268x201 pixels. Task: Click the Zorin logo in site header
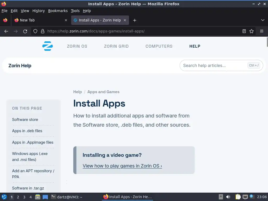point(48,46)
